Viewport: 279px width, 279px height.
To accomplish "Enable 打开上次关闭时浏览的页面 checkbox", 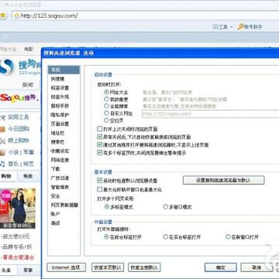I will click(99, 129).
